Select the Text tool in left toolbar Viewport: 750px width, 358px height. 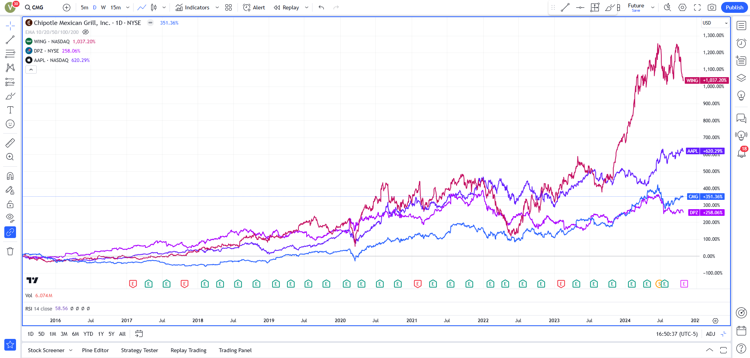(10, 110)
